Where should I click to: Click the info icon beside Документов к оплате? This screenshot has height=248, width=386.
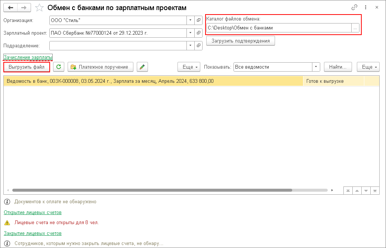click(x=7, y=202)
